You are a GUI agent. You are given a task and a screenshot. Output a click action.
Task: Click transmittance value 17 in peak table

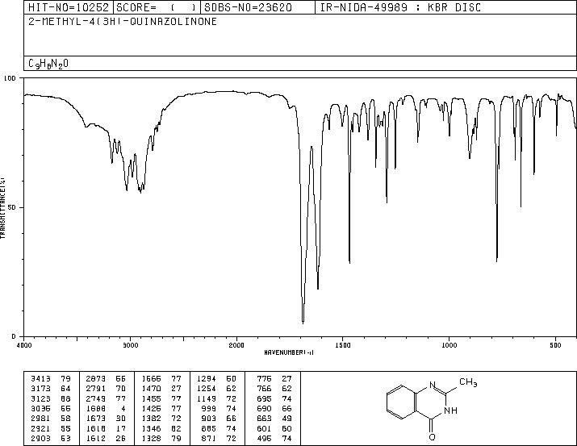121,428
